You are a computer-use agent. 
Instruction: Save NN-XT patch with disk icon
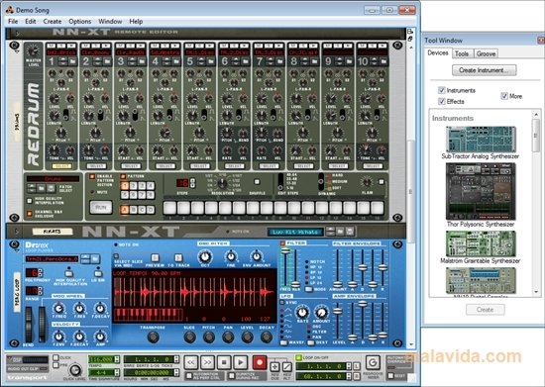click(350, 232)
